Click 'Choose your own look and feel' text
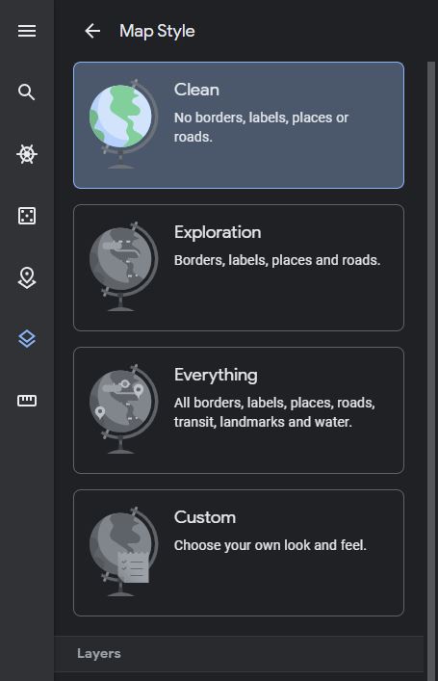This screenshot has width=438, height=681. coord(270,545)
